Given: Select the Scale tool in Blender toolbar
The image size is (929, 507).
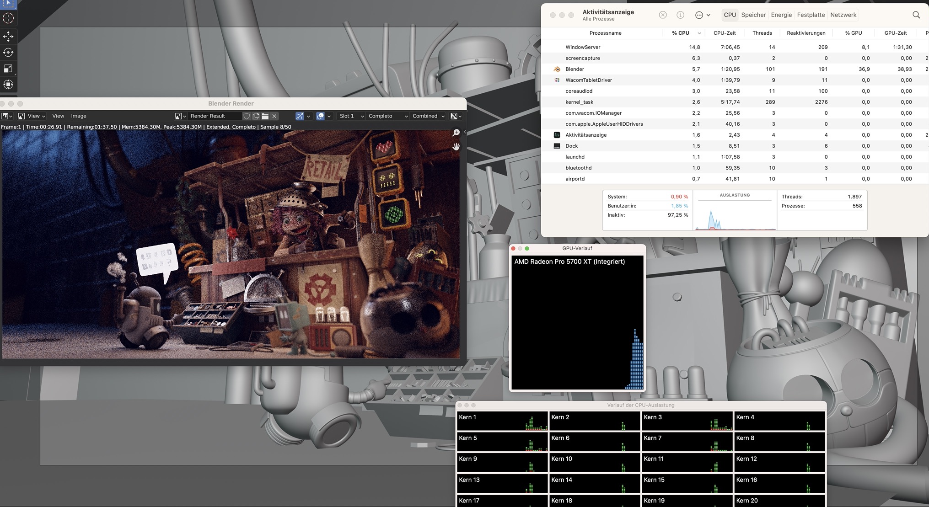Looking at the screenshot, I should 8,69.
